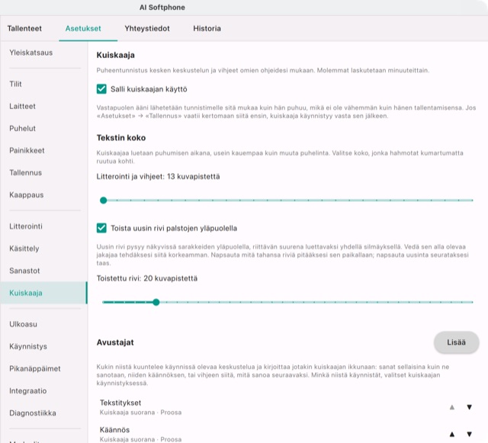Image resolution: width=488 pixels, height=443 pixels.
Task: Select Laitteet in the sidebar
Action: click(43, 106)
